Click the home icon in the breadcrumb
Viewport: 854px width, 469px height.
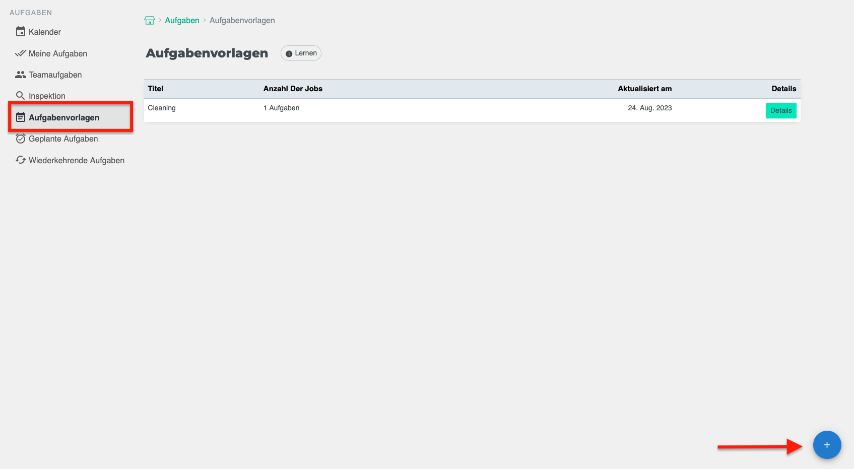[150, 20]
